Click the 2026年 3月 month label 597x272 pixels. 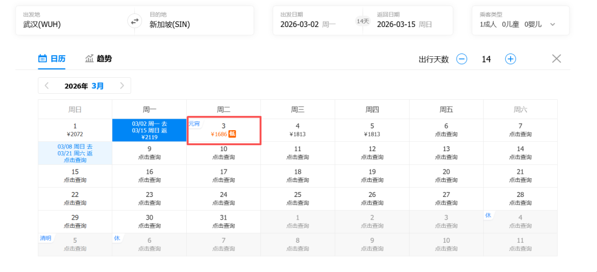(84, 86)
